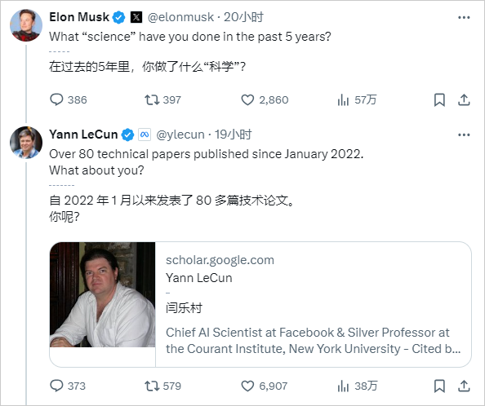Open Yann LeCun's profile avatar
Image resolution: width=485 pixels, height=406 pixels.
click(x=26, y=143)
